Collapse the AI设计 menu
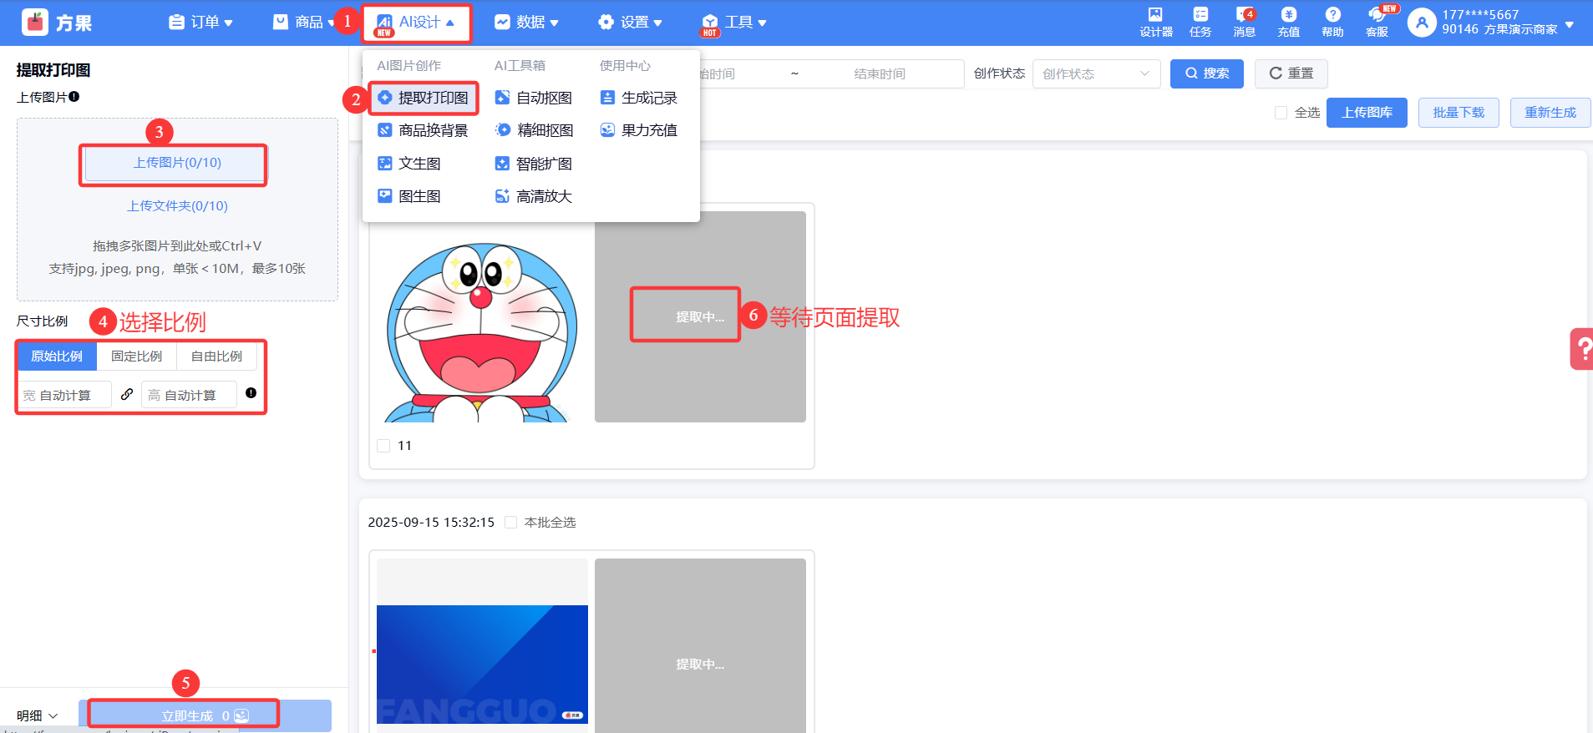The image size is (1593, 733). pos(416,23)
